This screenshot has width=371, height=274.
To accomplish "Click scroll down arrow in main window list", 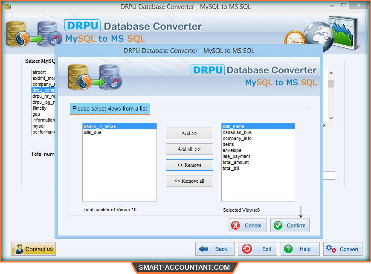I will coord(331,118).
